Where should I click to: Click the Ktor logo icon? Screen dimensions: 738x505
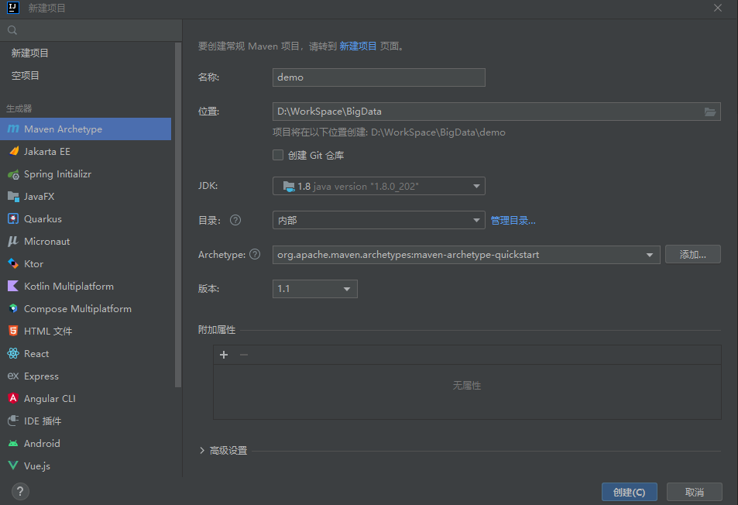point(13,263)
